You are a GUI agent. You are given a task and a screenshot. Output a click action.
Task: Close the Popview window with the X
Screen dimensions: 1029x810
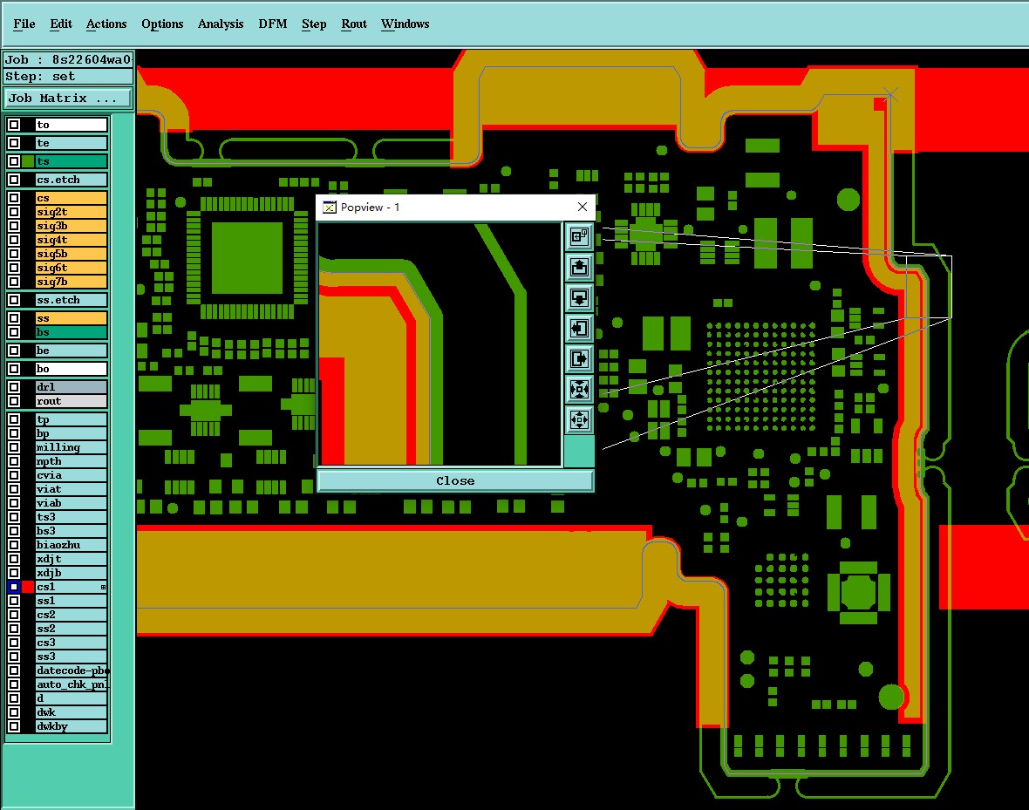pos(583,207)
